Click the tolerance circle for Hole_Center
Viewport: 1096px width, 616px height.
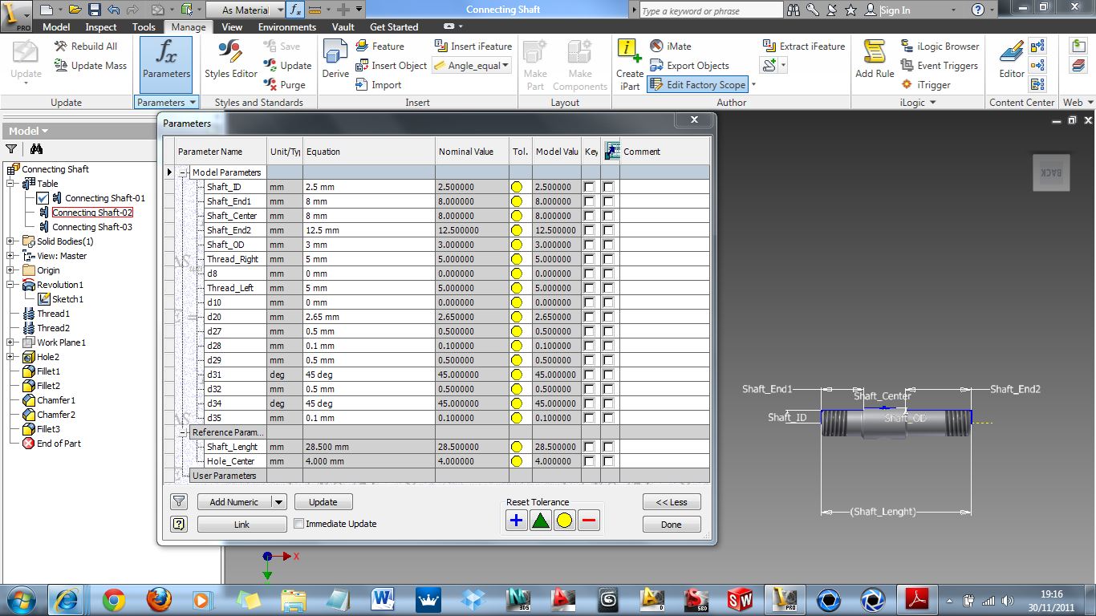(x=516, y=461)
